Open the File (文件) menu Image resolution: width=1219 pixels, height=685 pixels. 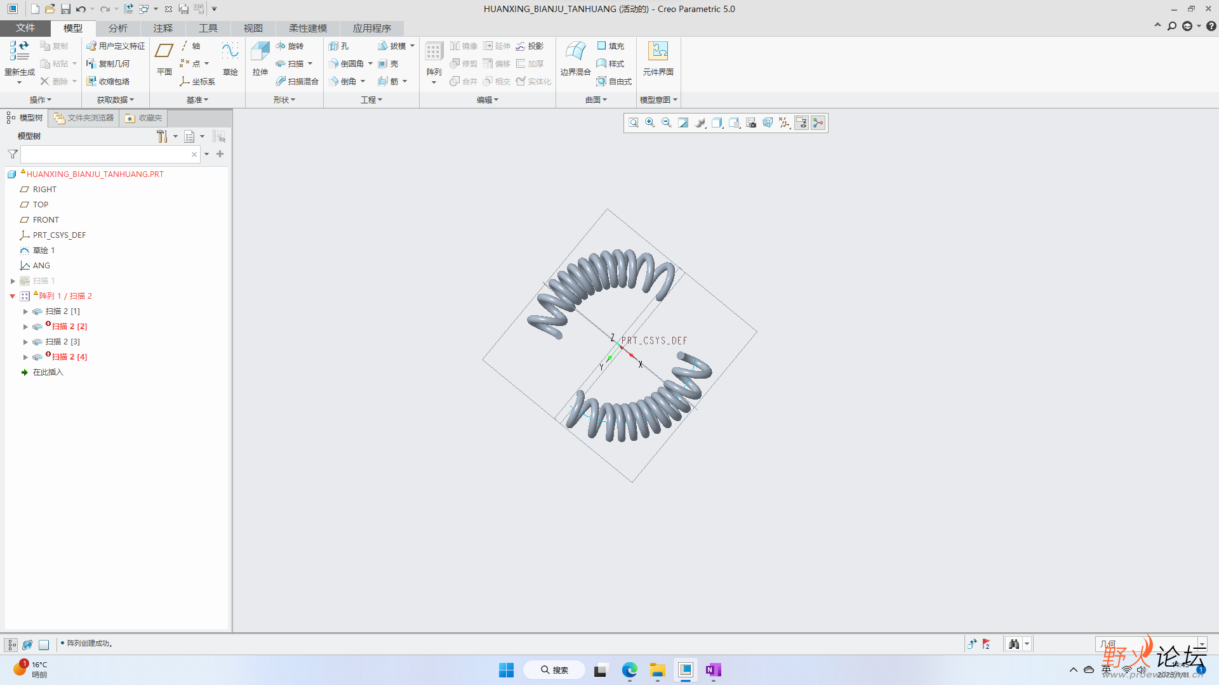[x=25, y=28]
